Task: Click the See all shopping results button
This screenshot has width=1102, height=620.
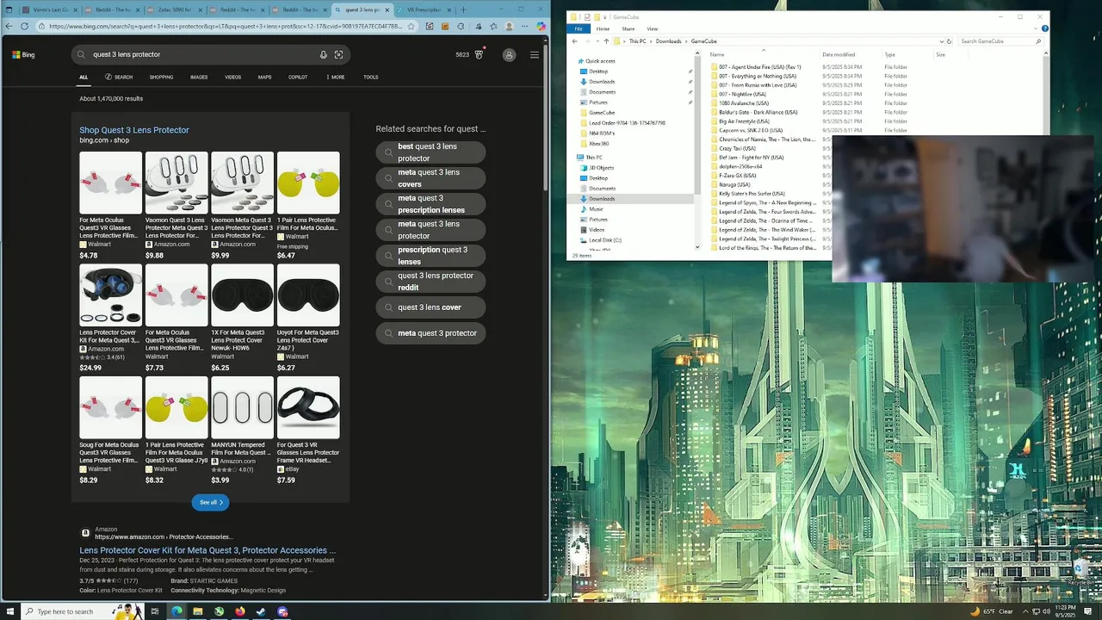Action: coord(210,502)
